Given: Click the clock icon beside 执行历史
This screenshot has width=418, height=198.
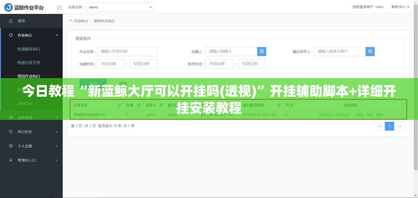Looking at the screenshot, I should tap(11, 131).
